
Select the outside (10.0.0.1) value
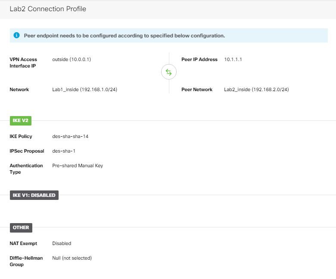(x=72, y=59)
